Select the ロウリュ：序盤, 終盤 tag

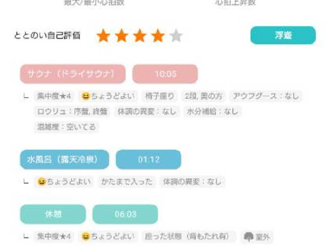click(72, 112)
